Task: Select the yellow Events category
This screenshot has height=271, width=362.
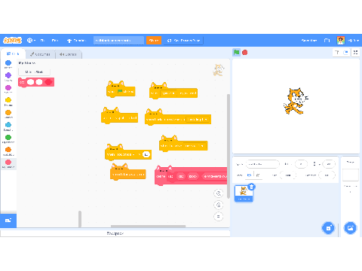Action: [8, 102]
